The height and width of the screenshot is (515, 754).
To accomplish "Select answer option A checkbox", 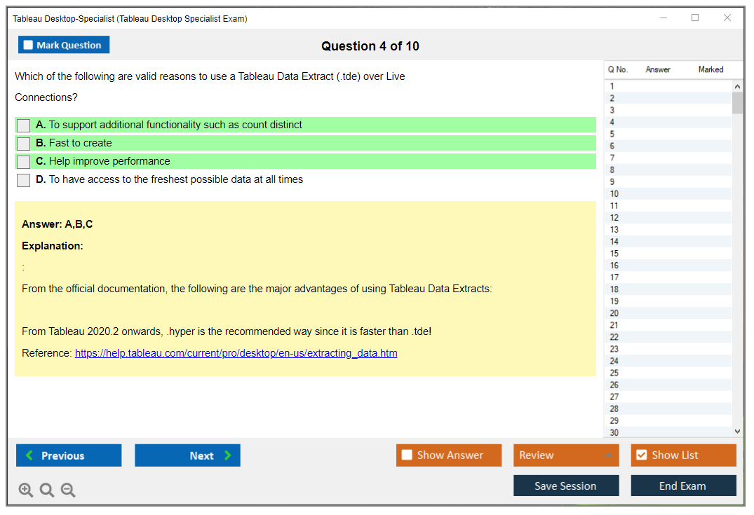I will (x=24, y=125).
